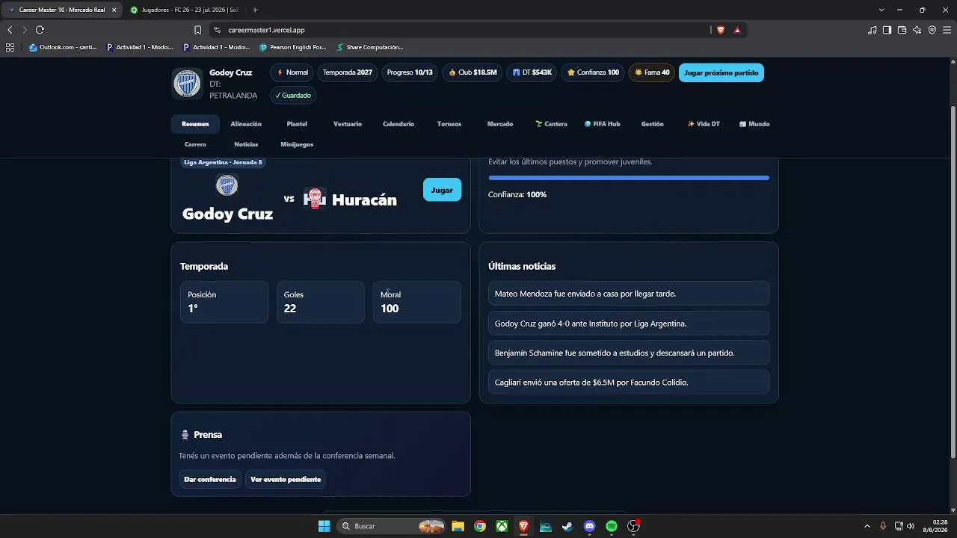Open the Cantera tab
This screenshot has width=957, height=538.
pyautogui.click(x=551, y=124)
